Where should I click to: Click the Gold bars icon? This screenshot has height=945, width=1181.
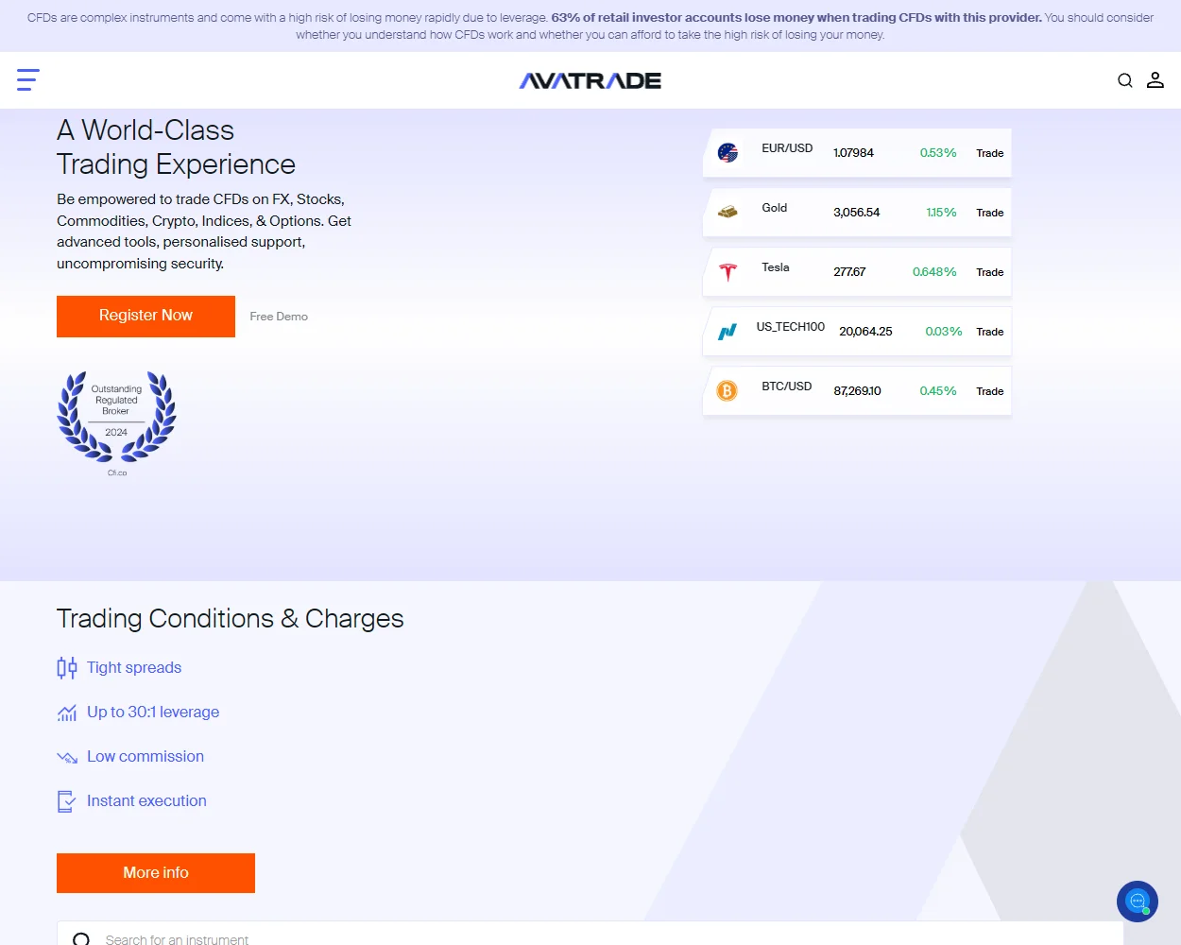[x=727, y=212]
